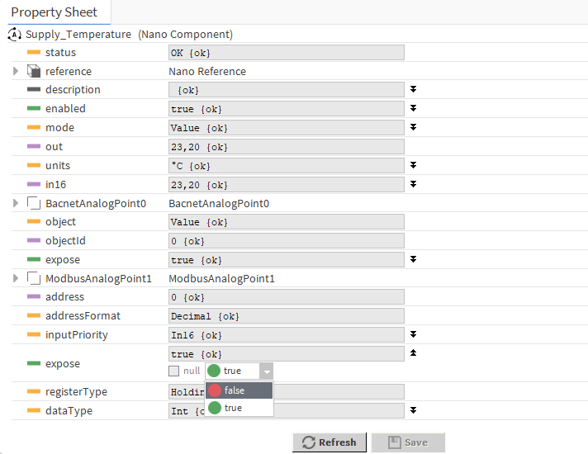Expand the ModbusAnalogPoint1 tree node
Image resolution: width=588 pixels, height=454 pixels.
click(16, 279)
